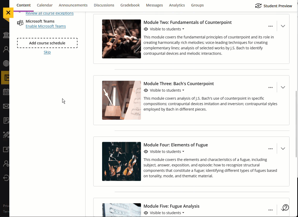298x217 pixels.
Task: Open Module Two Visible to students dropdown
Action: pos(167,29)
